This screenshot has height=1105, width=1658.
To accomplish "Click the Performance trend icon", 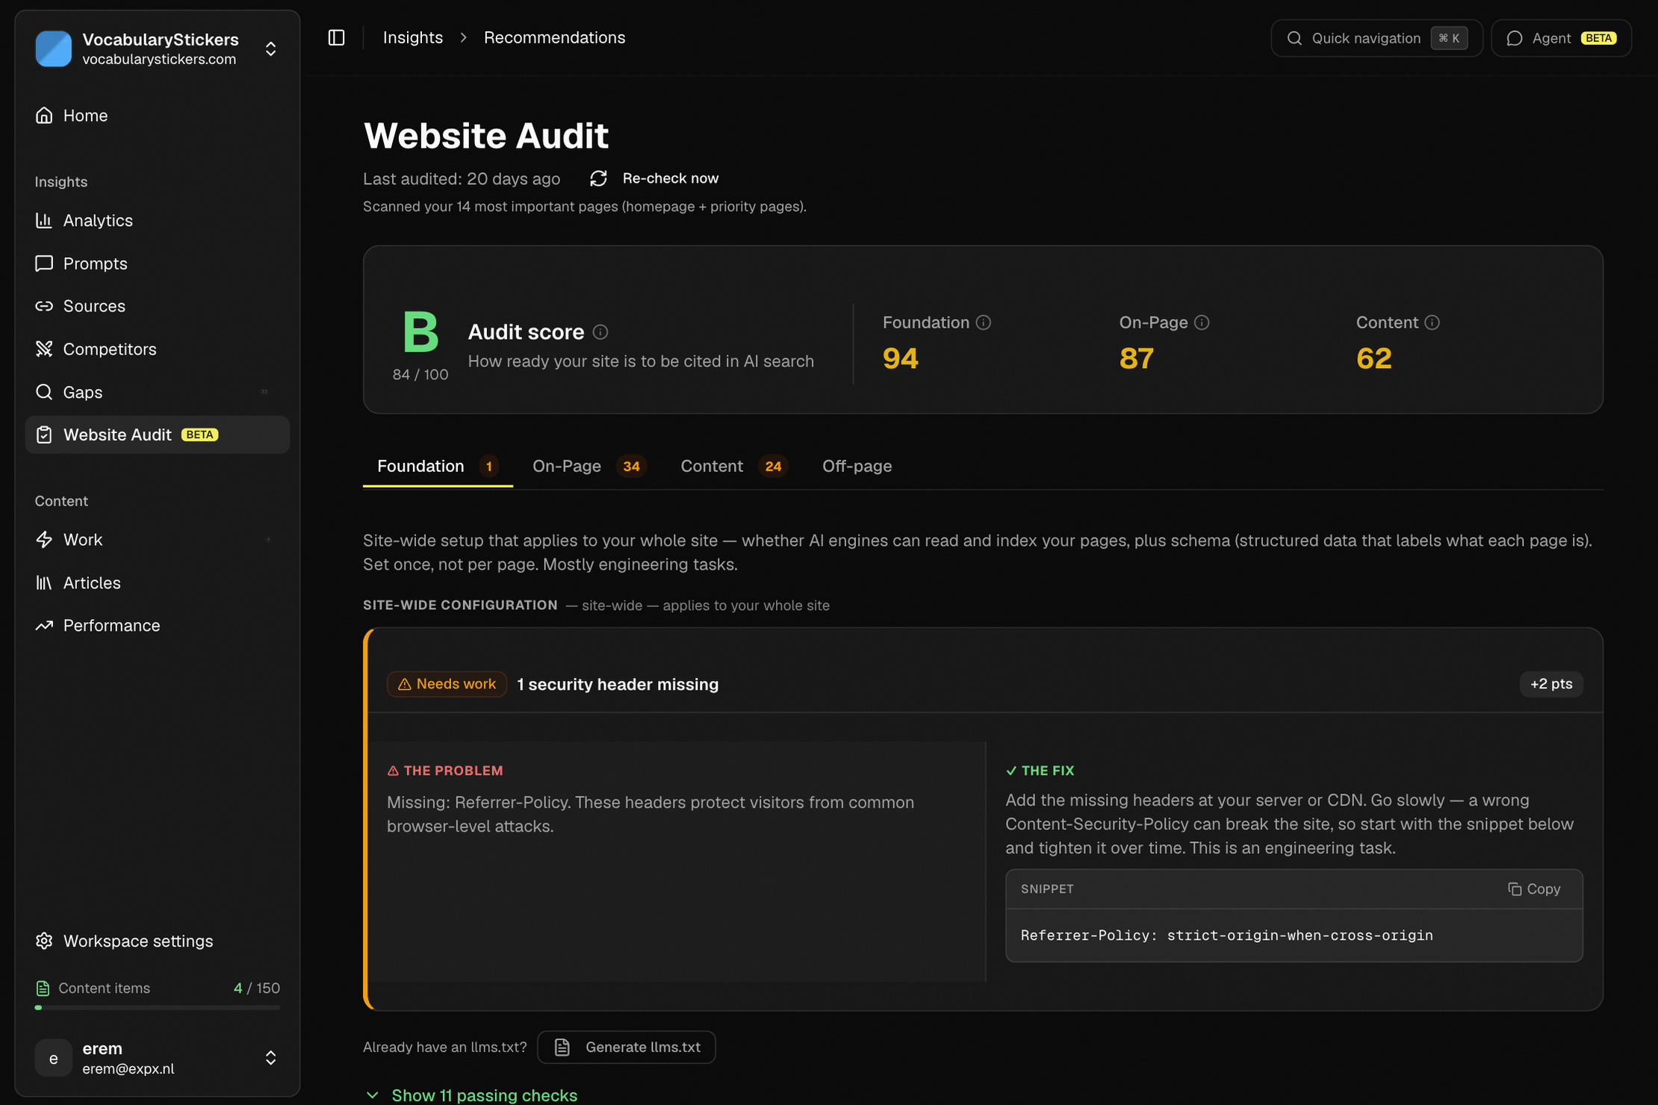I will pyautogui.click(x=44, y=626).
